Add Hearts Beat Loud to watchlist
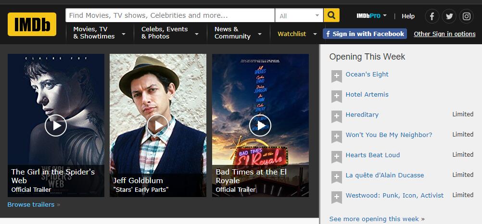Image resolution: width=482 pixels, height=224 pixels. tap(337, 157)
